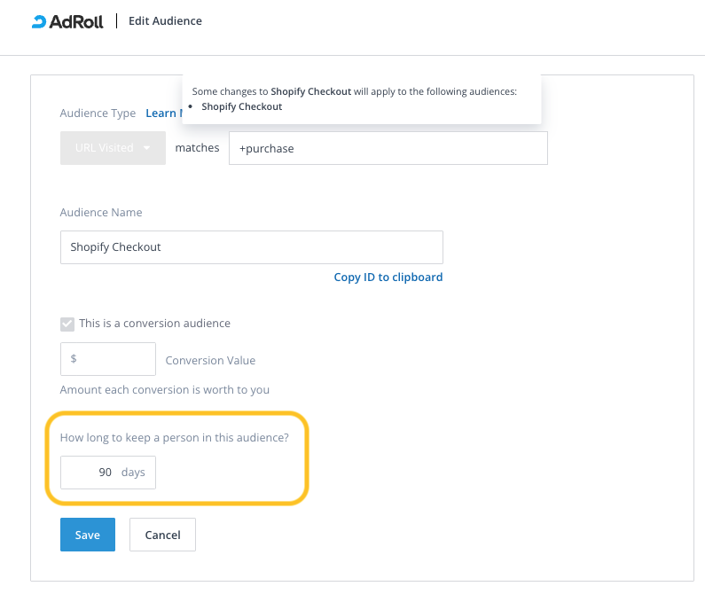Save the audience changes
The width and height of the screenshot is (705, 594).
[87, 535]
